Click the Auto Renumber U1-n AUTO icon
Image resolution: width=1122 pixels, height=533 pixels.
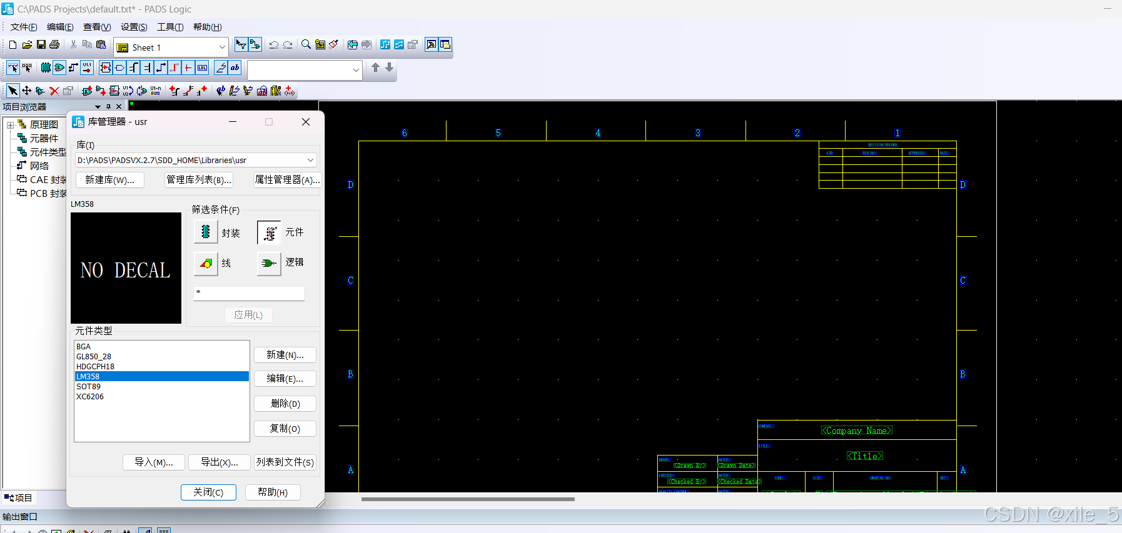click(x=156, y=91)
